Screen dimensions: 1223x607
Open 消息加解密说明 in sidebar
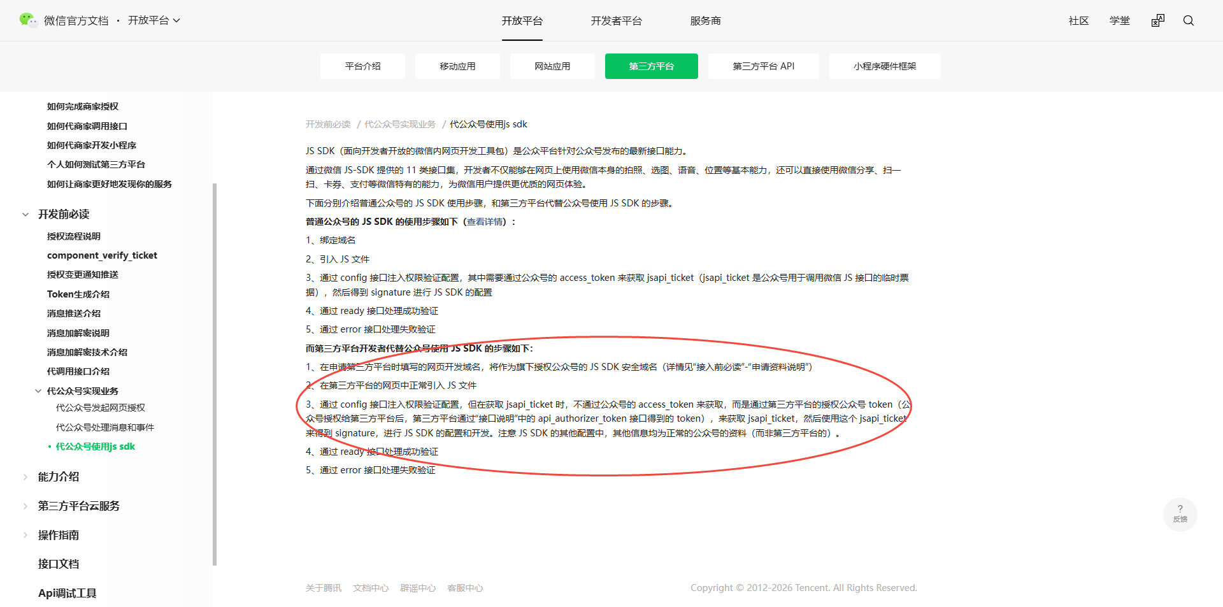(x=78, y=333)
